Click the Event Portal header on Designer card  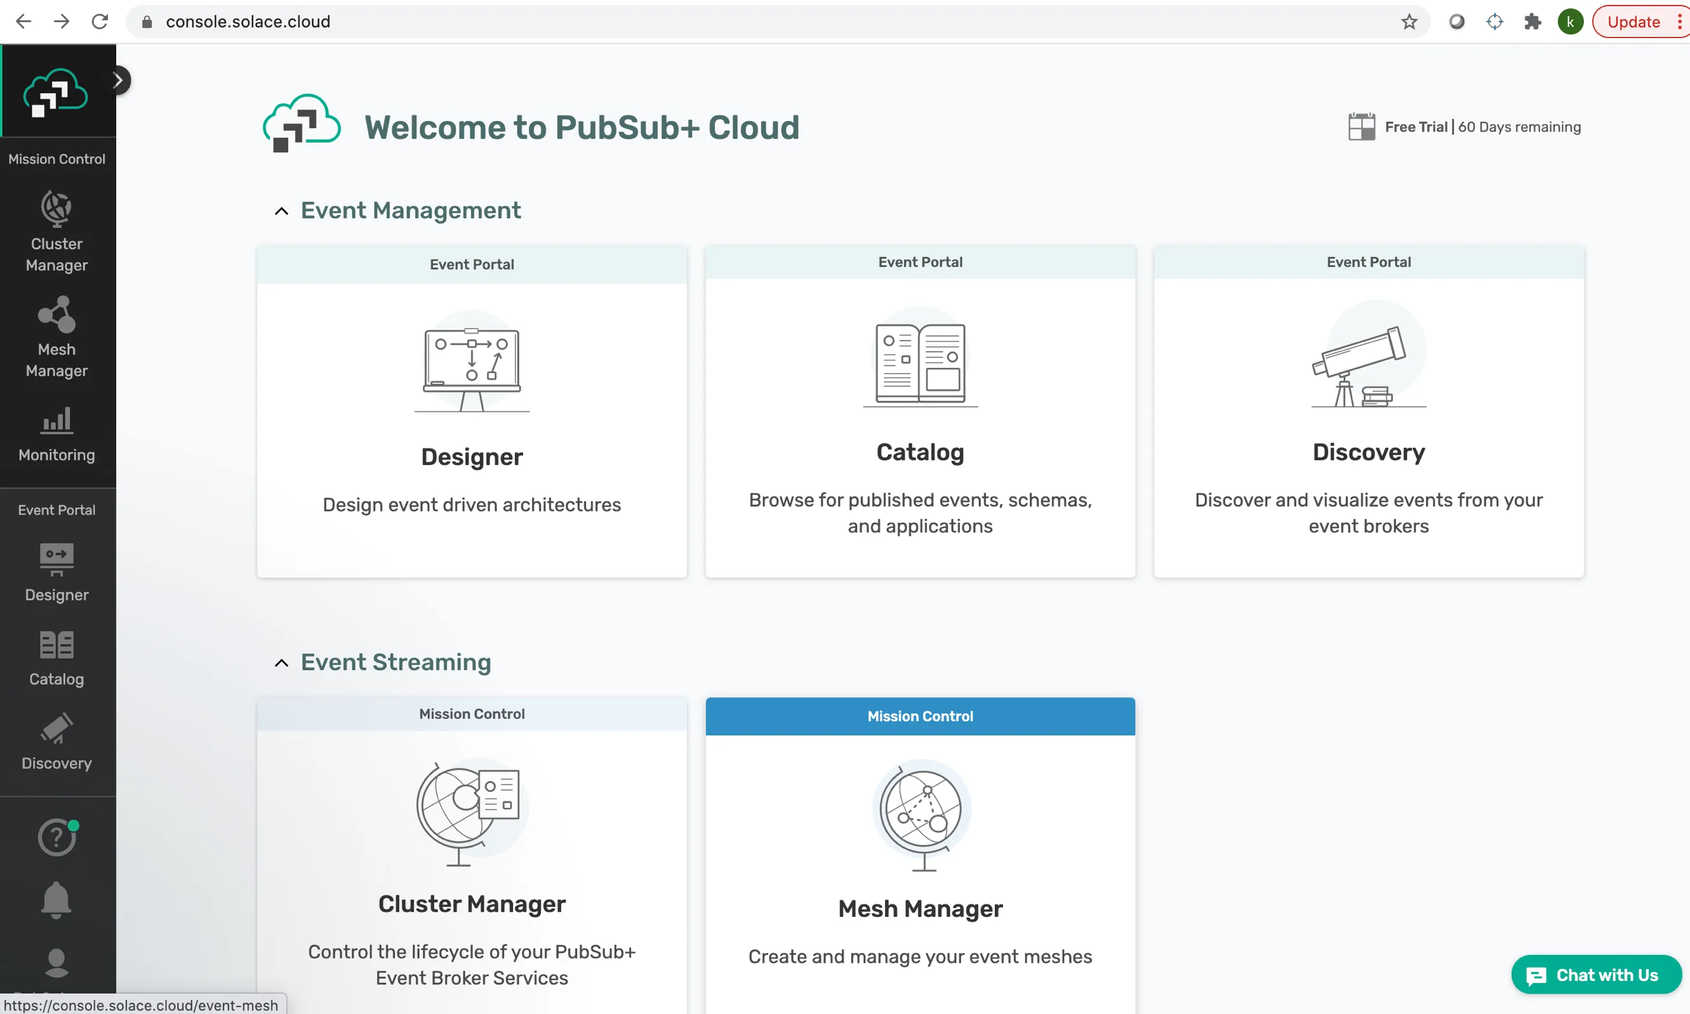472,265
